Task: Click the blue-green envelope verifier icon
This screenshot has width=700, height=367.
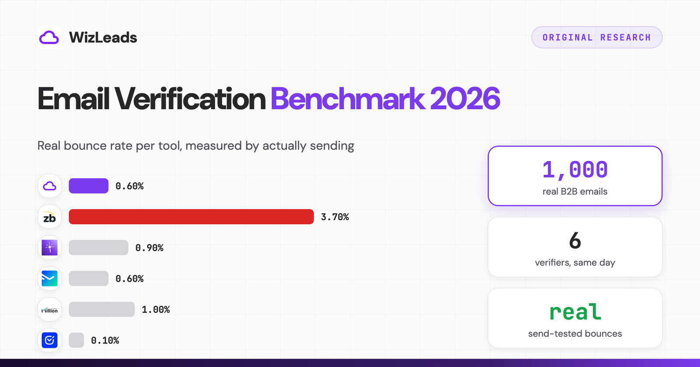Action: 49,278
